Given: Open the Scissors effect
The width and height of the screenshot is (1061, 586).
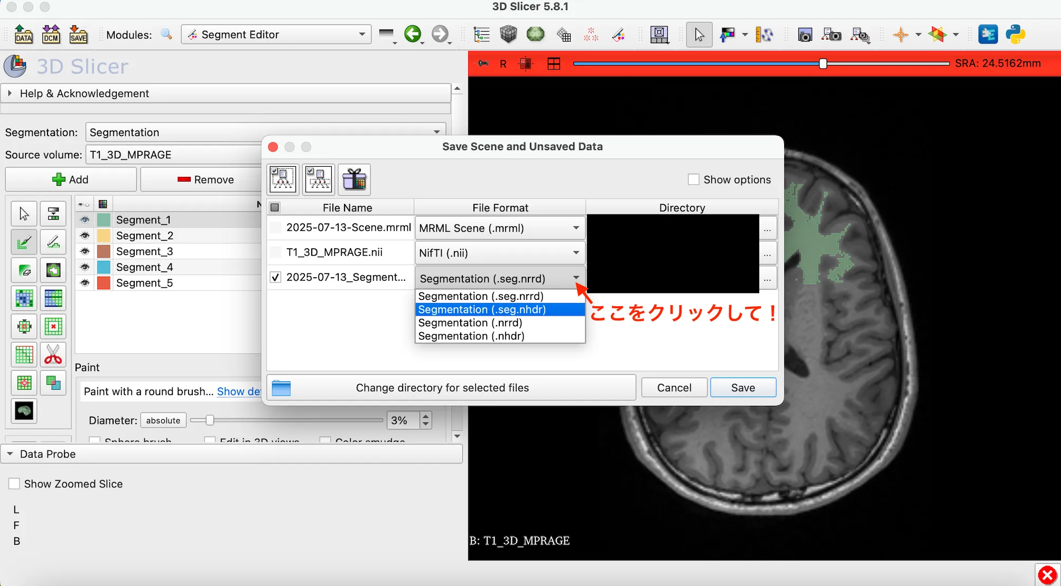Looking at the screenshot, I should tap(53, 354).
